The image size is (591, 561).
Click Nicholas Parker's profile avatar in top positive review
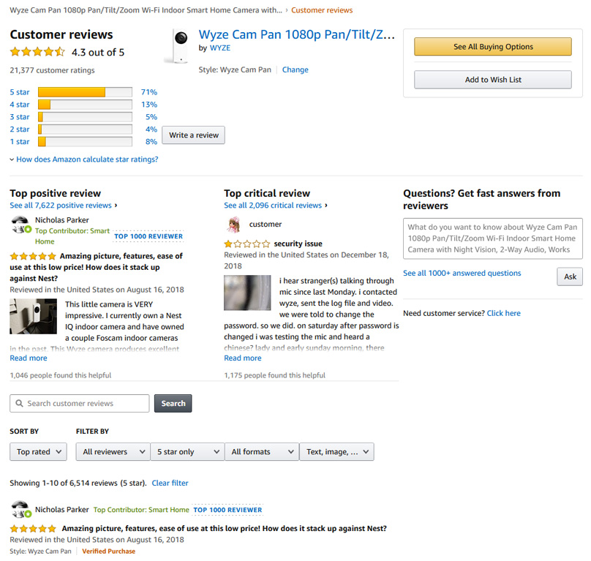pyautogui.click(x=20, y=225)
